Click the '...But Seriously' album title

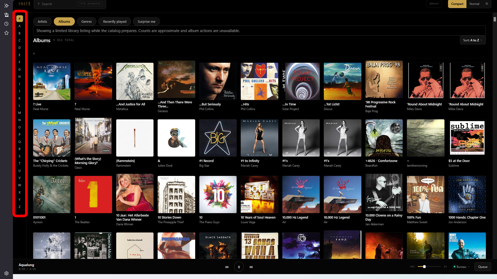click(210, 104)
